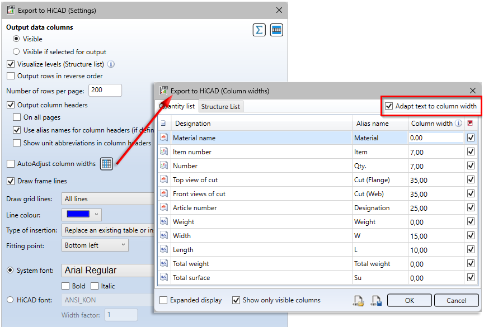Click the Width row icon
Image resolution: width=484 pixels, height=327 pixels.
[x=164, y=235]
